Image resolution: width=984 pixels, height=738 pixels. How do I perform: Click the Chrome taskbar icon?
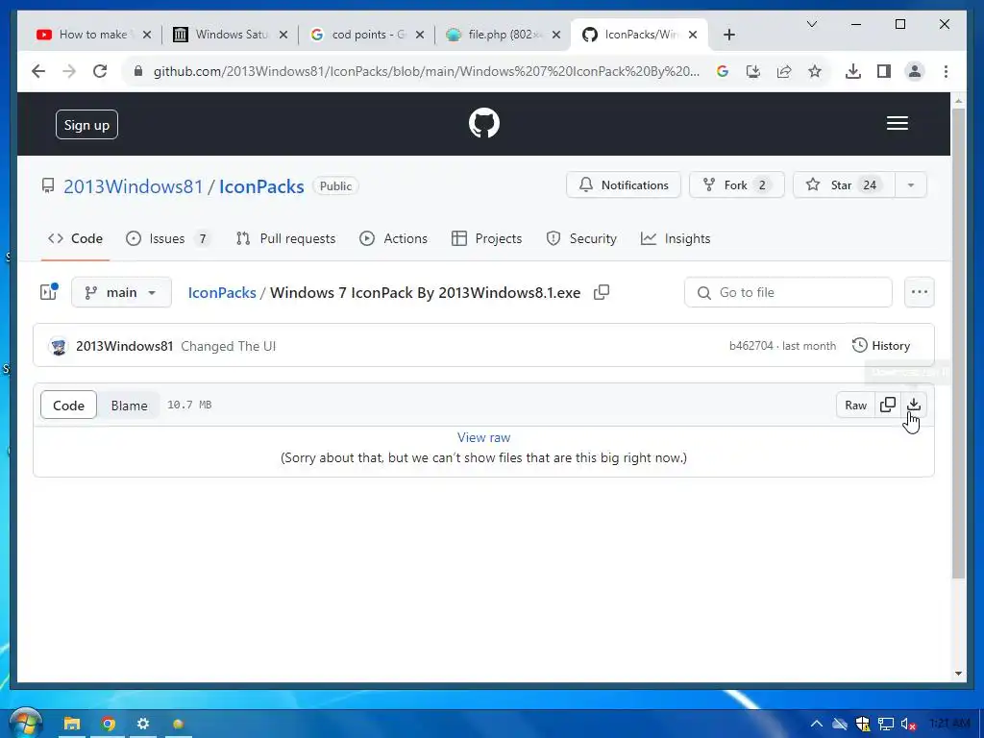[108, 725]
